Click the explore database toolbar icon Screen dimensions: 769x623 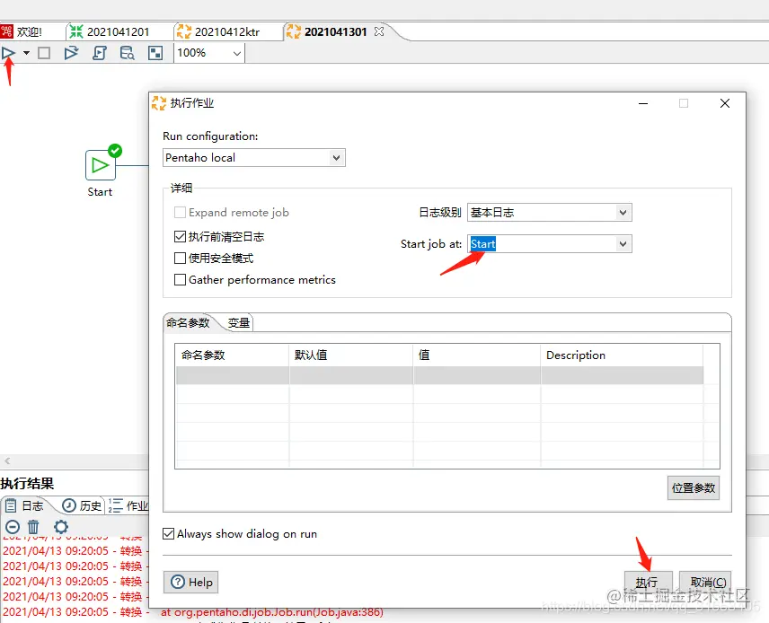[x=127, y=53]
